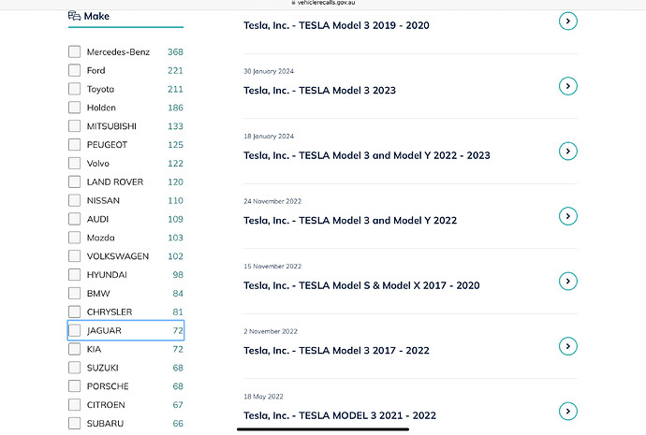This screenshot has width=646, height=435.
Task: Open Model S & Model X 2017 - 2020 link
Action: tap(361, 285)
